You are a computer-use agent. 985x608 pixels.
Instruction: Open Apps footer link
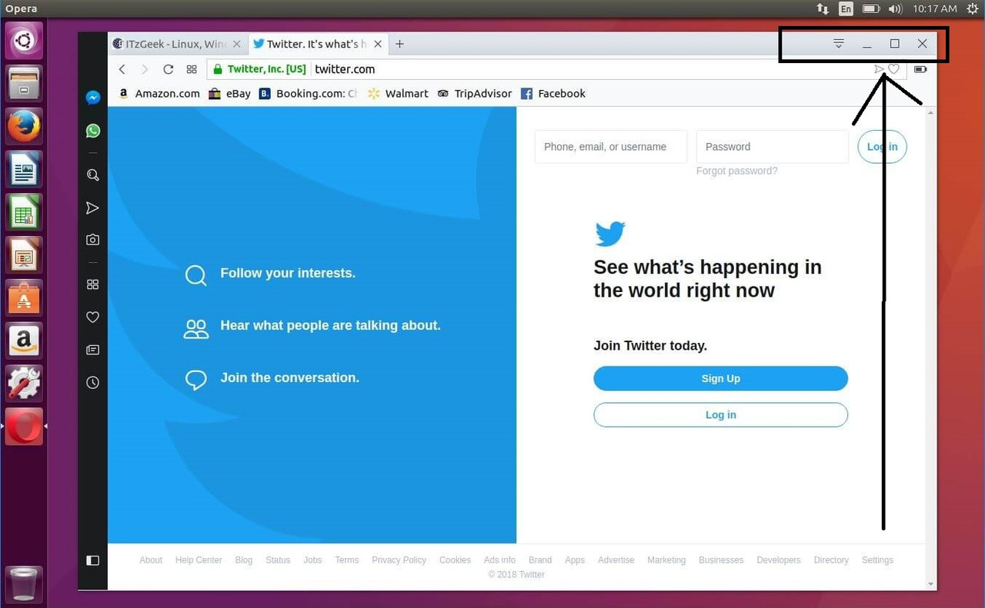[x=575, y=560]
